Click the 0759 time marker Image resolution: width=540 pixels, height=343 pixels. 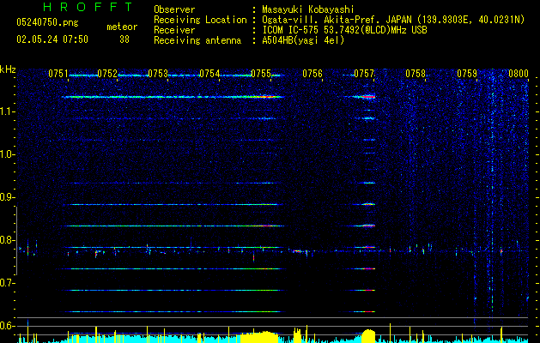point(467,74)
